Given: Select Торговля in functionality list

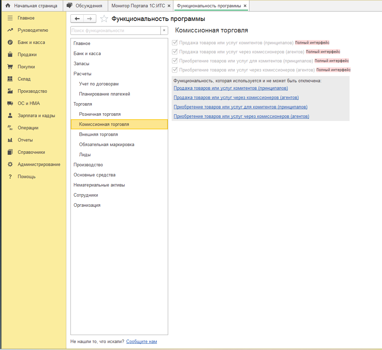Looking at the screenshot, I should pos(119,104).
